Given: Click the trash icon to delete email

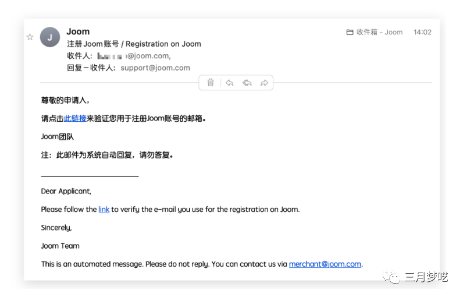Looking at the screenshot, I should (x=211, y=83).
